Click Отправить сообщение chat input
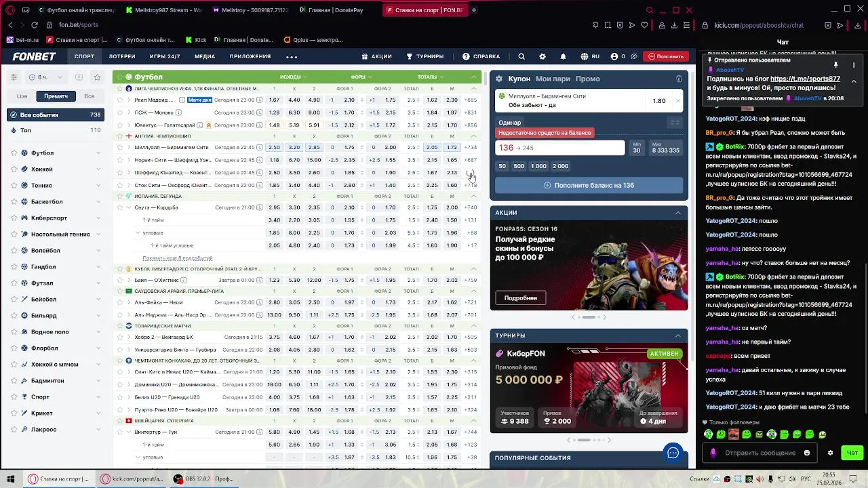Screen dimensions: 868x488 pyautogui.click(x=759, y=453)
